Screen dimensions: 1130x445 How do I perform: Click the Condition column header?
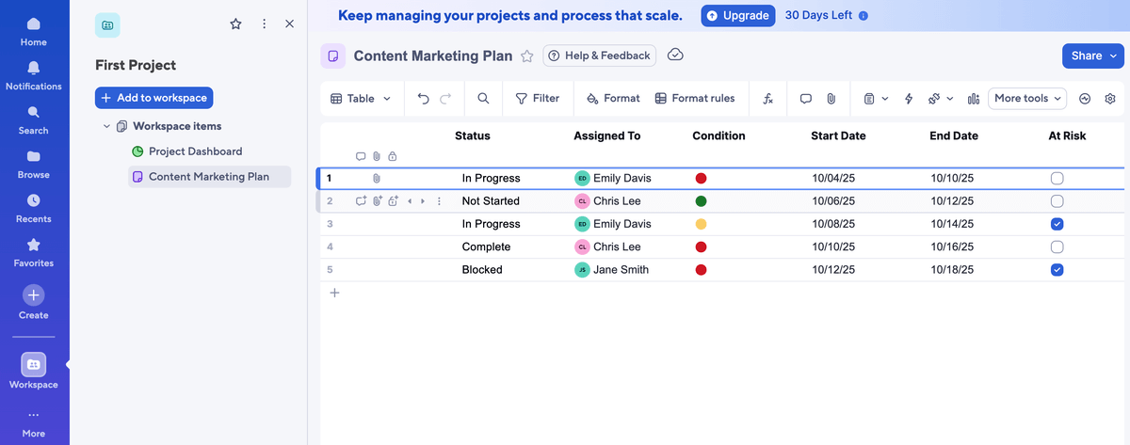[718, 135]
